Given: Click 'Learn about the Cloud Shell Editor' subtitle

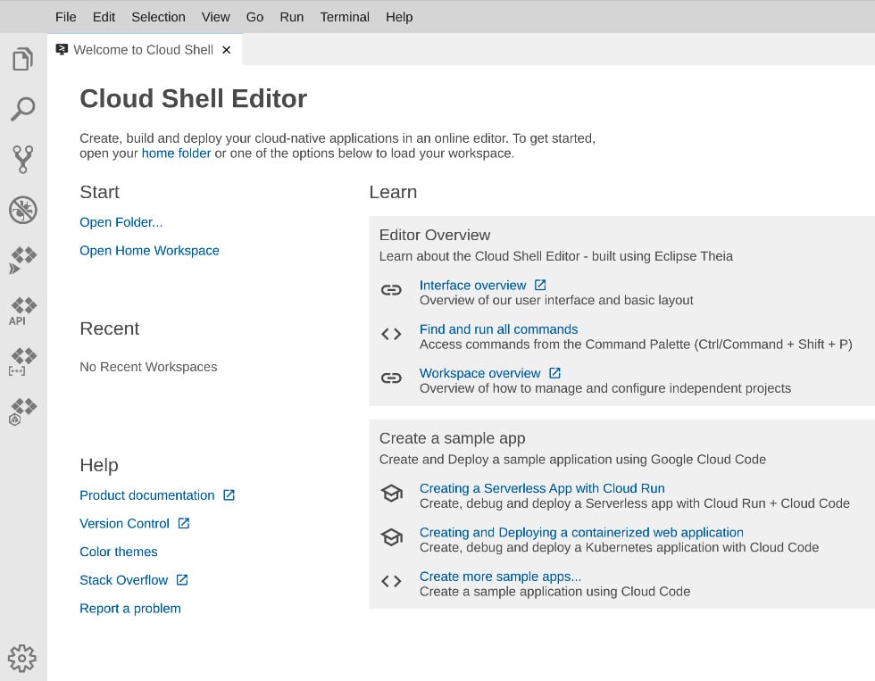Looking at the screenshot, I should 556,256.
